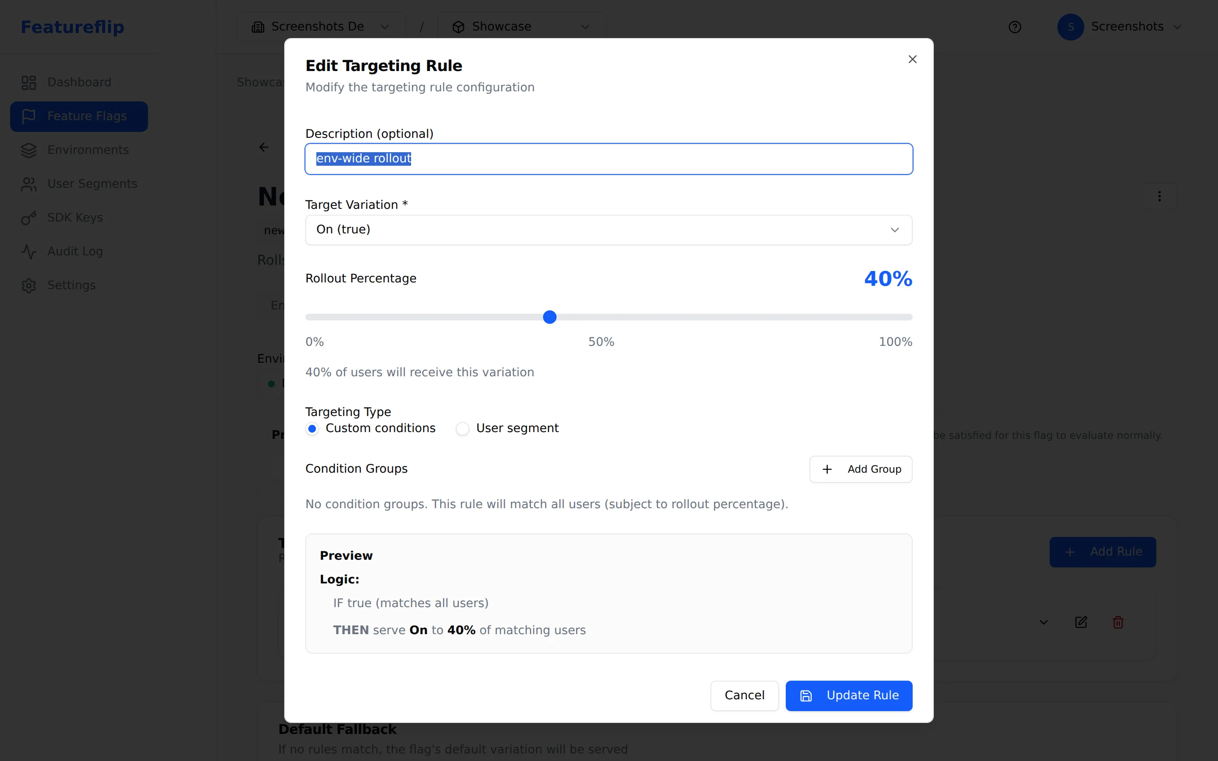Open the Screenshots De organization dropdown
1218x761 pixels.
point(321,27)
